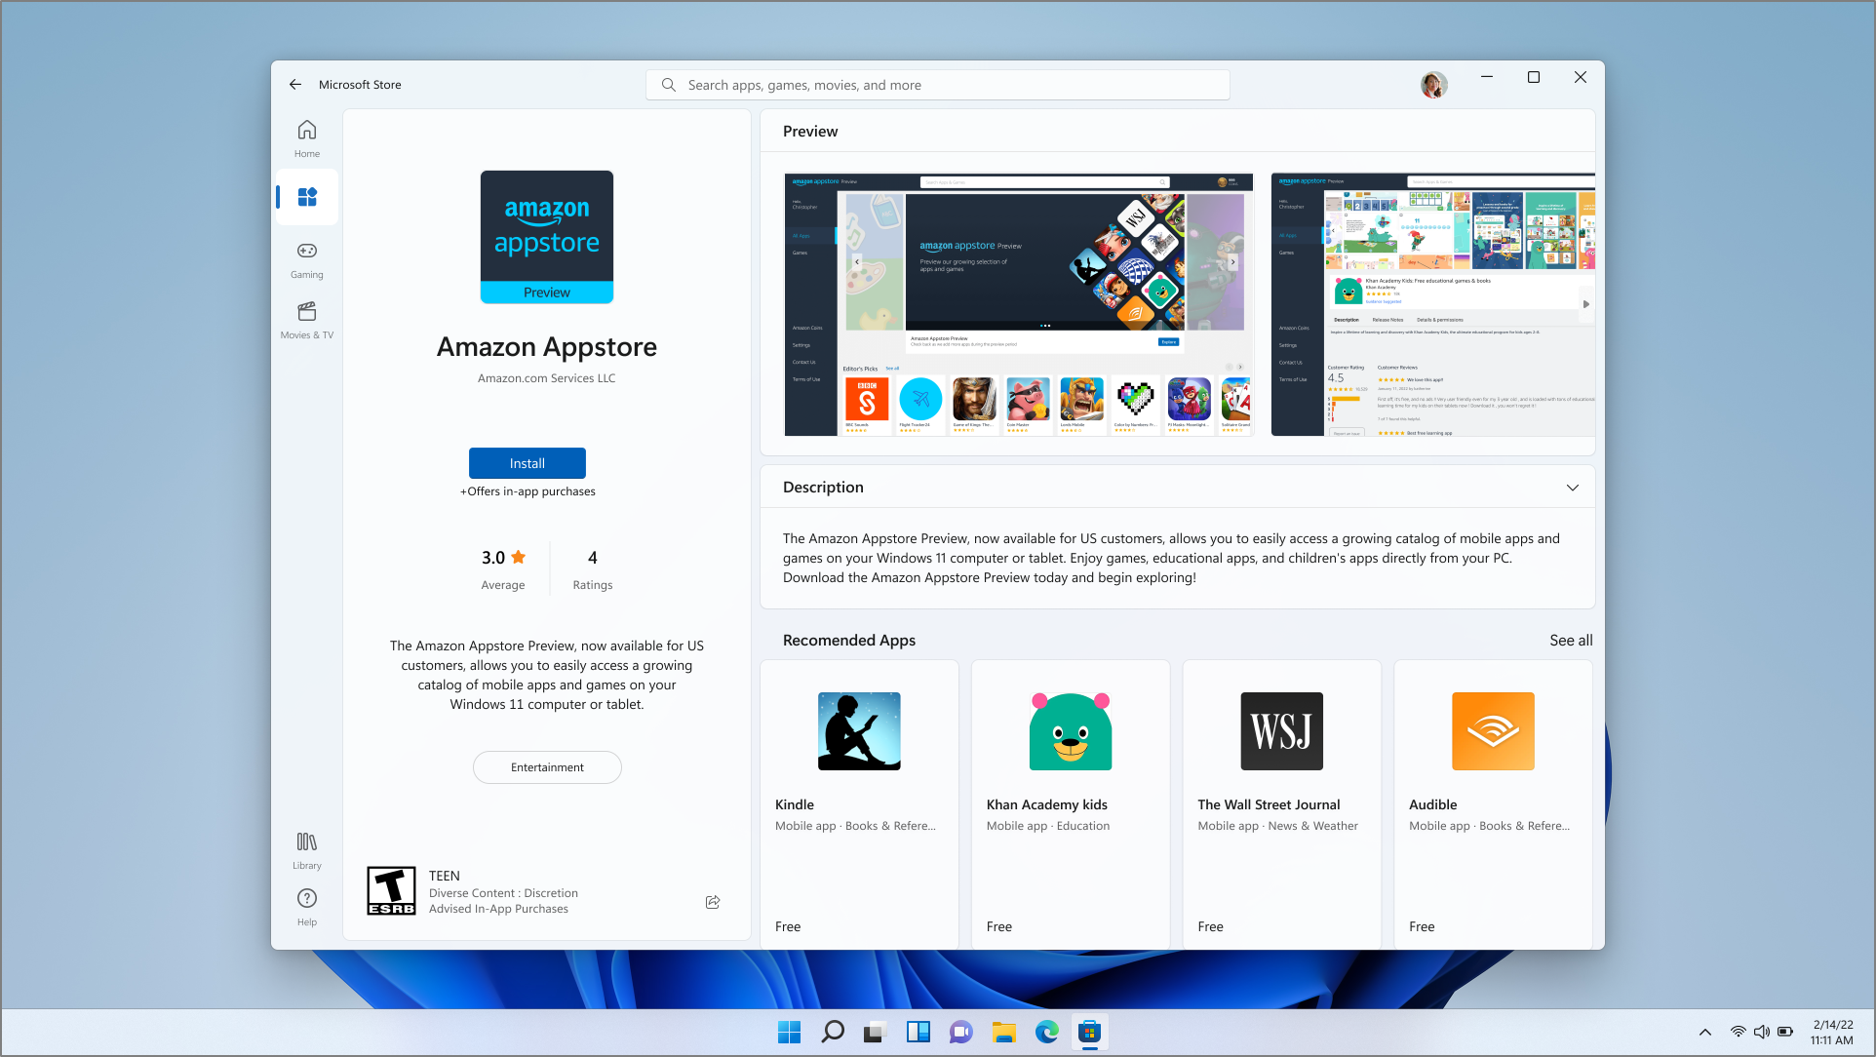The height and width of the screenshot is (1057, 1876).
Task: Click Install button for Amazon Appstore
Action: (x=527, y=463)
